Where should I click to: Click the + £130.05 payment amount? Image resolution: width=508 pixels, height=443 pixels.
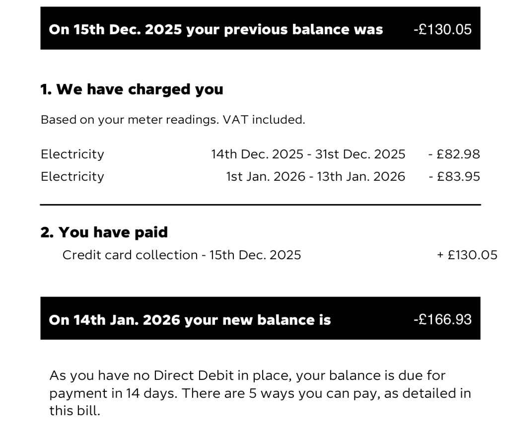pos(467,255)
